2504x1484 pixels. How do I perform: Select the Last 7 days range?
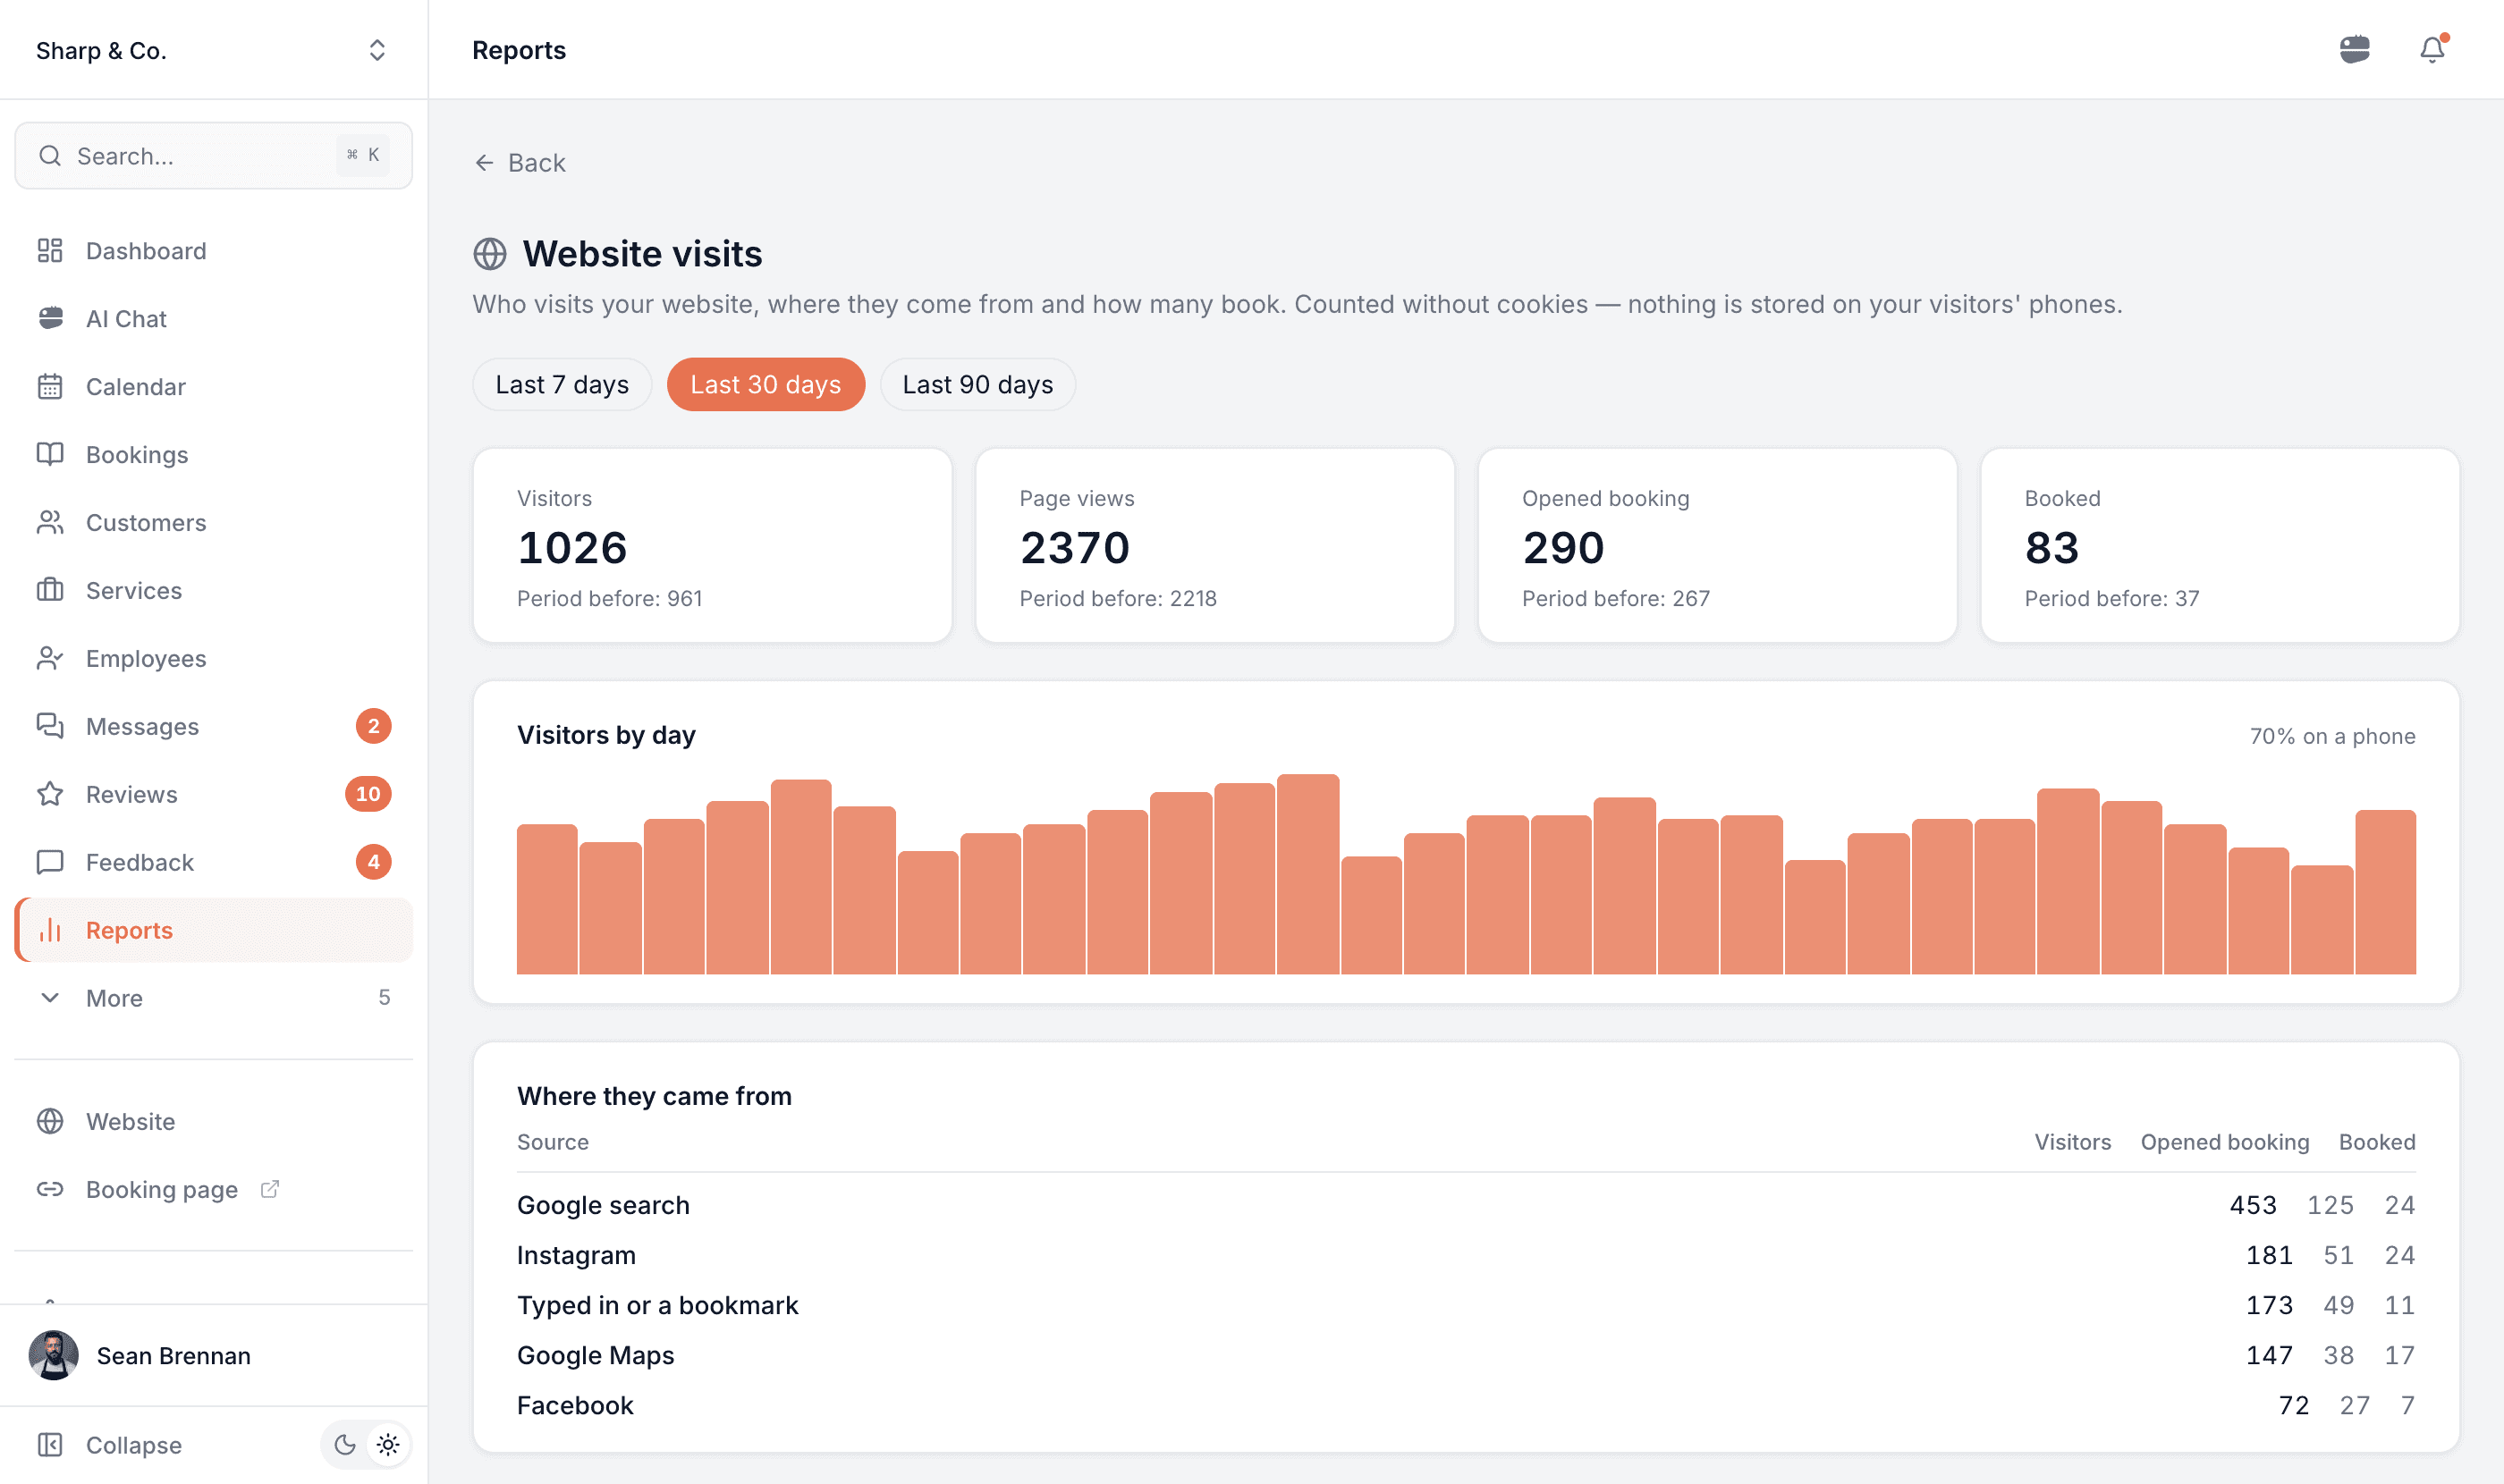pos(563,385)
